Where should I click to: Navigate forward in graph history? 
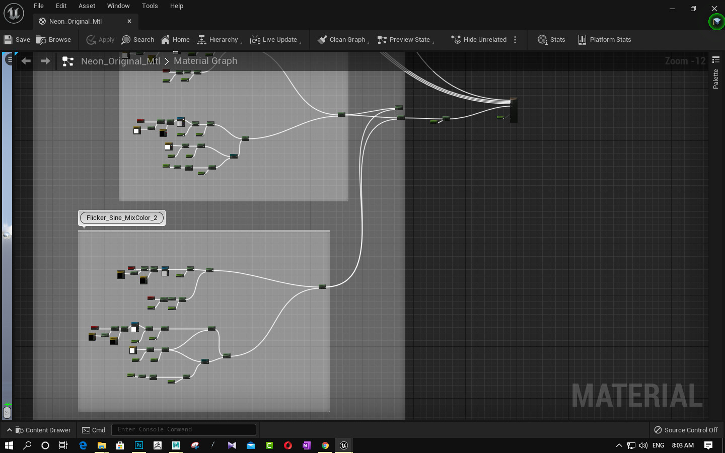tap(45, 61)
